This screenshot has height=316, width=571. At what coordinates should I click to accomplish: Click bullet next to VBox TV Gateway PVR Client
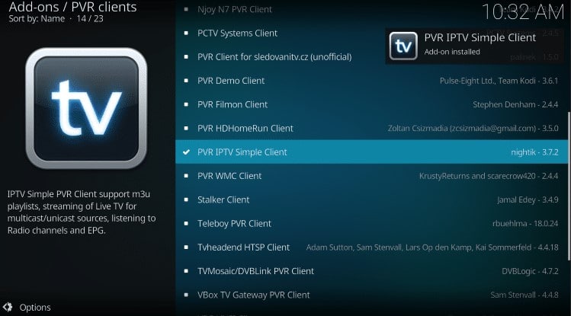pos(186,295)
